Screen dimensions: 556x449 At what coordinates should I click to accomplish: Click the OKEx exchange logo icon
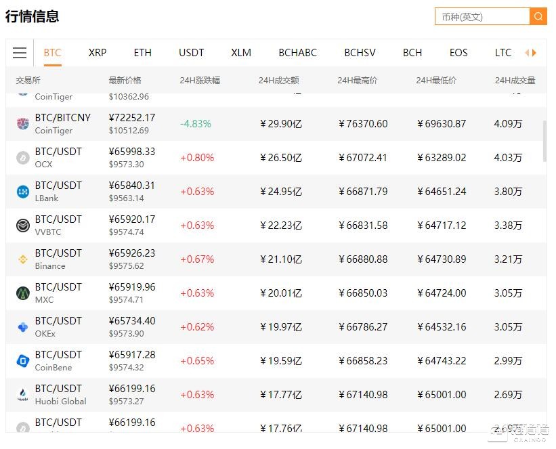pos(23,327)
